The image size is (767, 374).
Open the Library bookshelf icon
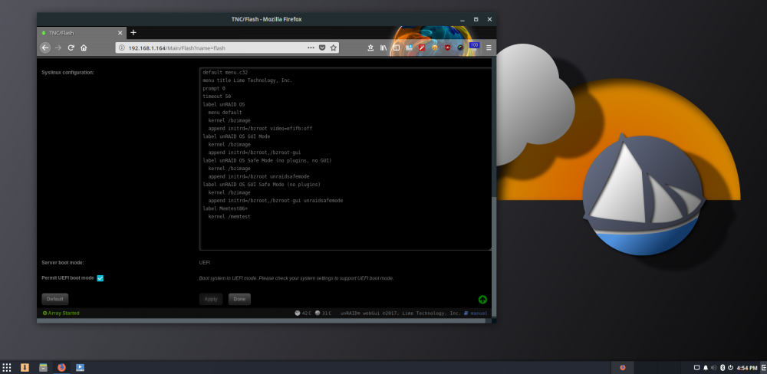(x=383, y=48)
